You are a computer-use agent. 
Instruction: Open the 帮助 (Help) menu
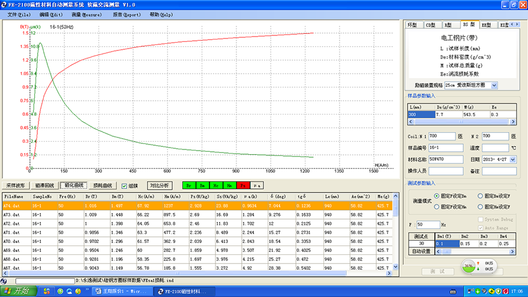point(161,14)
